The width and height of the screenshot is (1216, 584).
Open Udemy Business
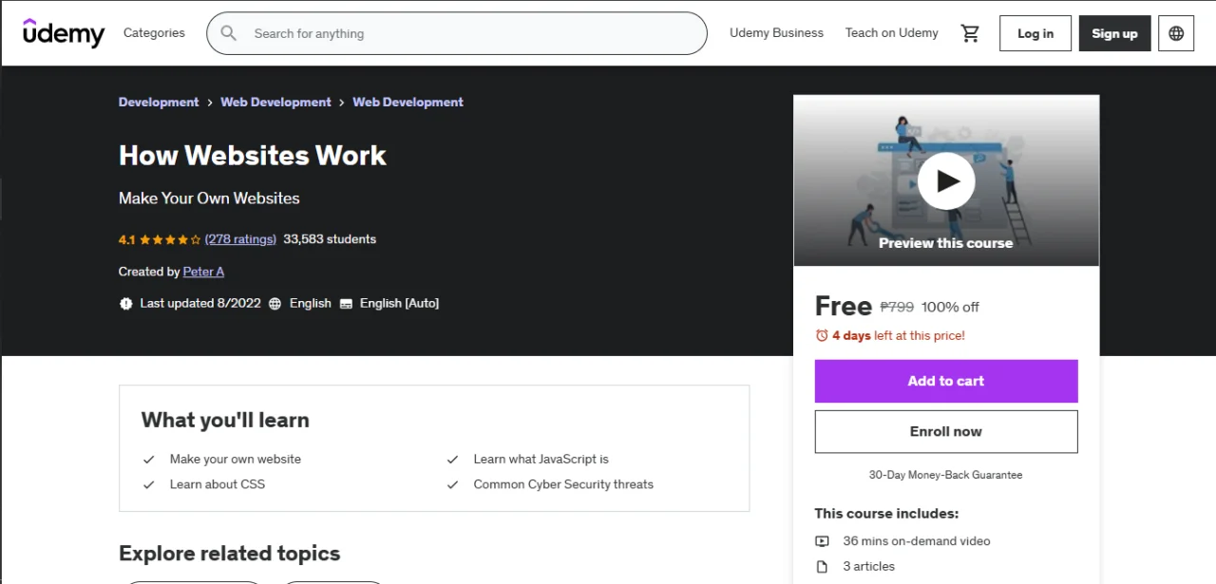pos(776,33)
